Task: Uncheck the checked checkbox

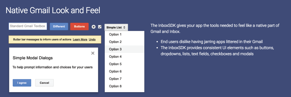Action: pos(100,27)
